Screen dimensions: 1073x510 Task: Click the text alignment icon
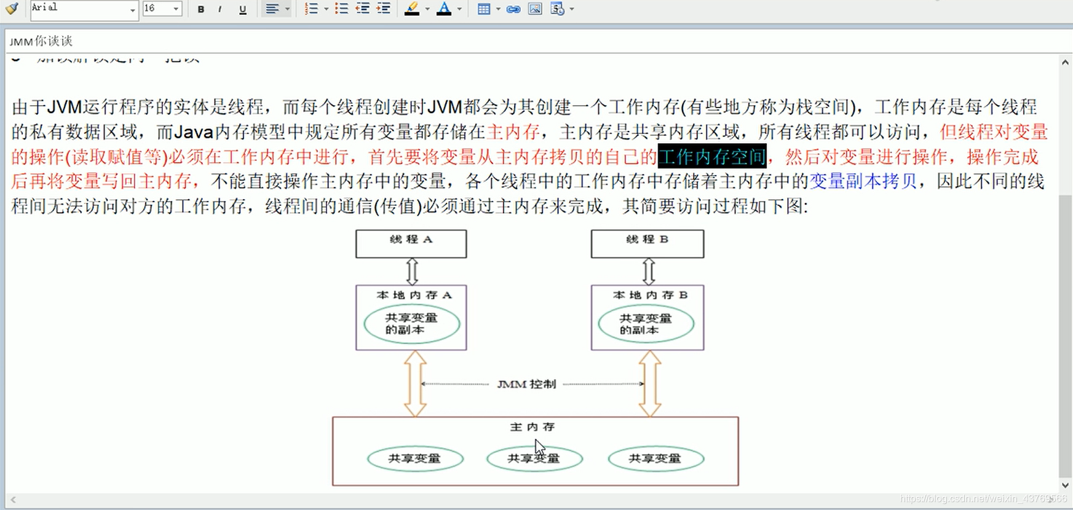tap(272, 9)
